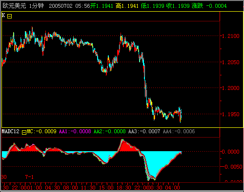Click the -0.0050 indicator axis label

(232, 167)
